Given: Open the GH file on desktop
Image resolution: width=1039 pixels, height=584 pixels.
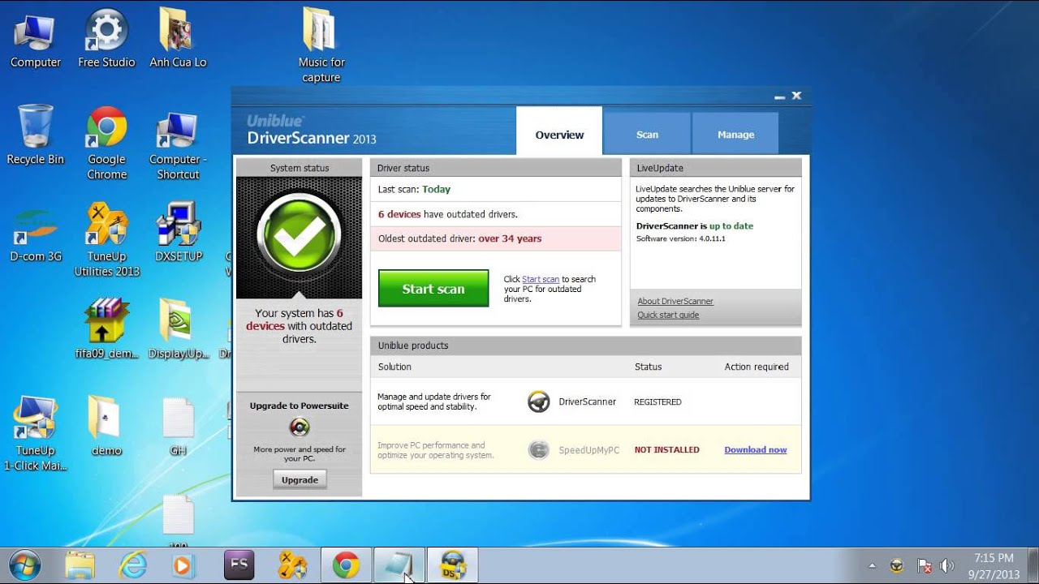Looking at the screenshot, I should point(178,427).
